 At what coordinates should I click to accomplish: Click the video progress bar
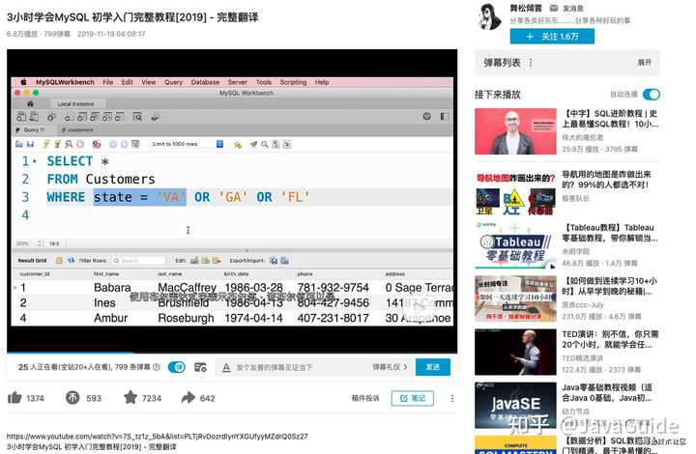(x=232, y=353)
